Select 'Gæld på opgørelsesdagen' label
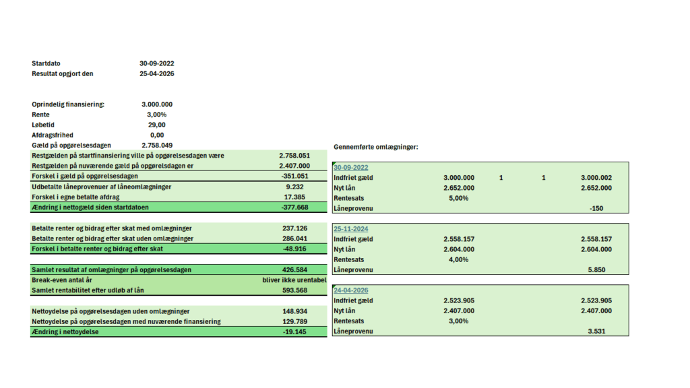690x388 pixels. click(71, 145)
